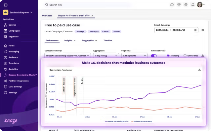
Task: Switch to the Timeline tab
Action: coord(108,41)
